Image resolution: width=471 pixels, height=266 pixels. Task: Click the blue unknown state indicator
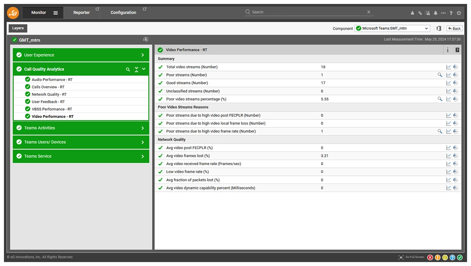453,257
